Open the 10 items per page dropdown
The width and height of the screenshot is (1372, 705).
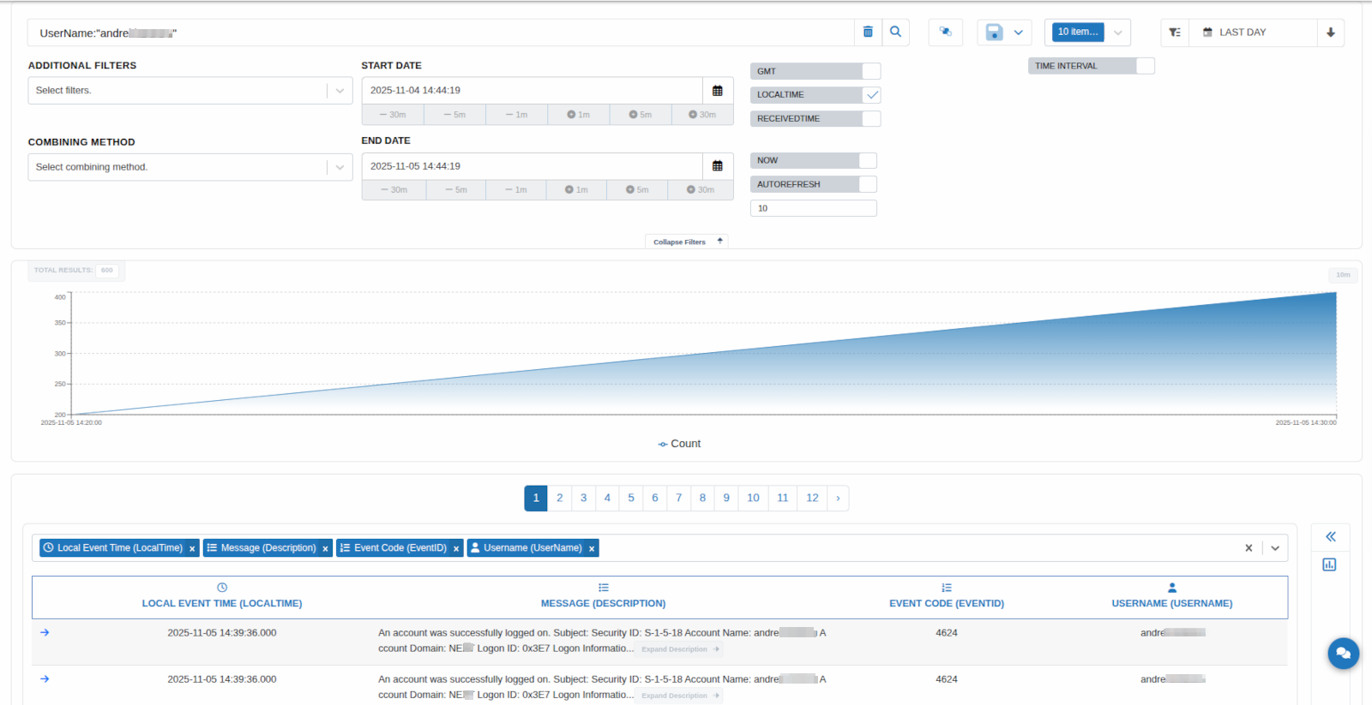(x=1087, y=33)
